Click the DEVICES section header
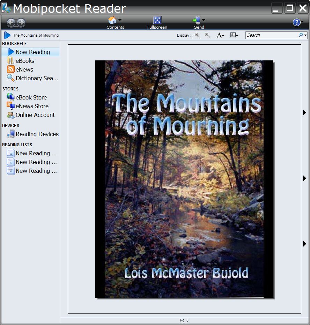The image size is (310, 325). (x=10, y=126)
